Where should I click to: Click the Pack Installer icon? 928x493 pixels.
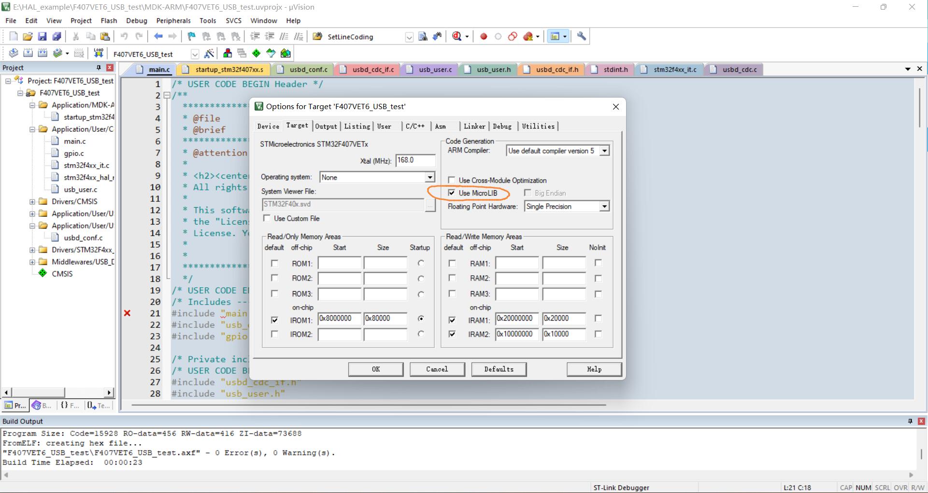(286, 53)
